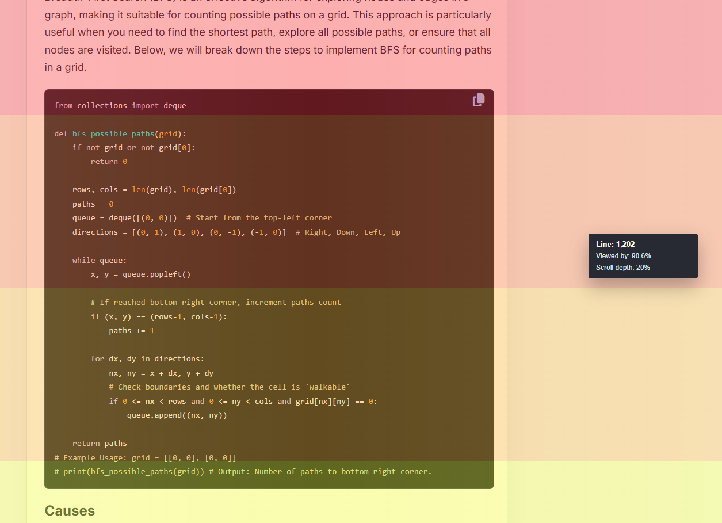Click the 'paths += 1' code line
The image size is (722, 523).
[x=132, y=331]
